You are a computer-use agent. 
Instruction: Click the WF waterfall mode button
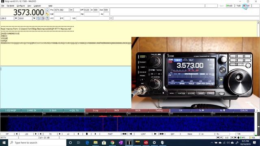click(7, 134)
